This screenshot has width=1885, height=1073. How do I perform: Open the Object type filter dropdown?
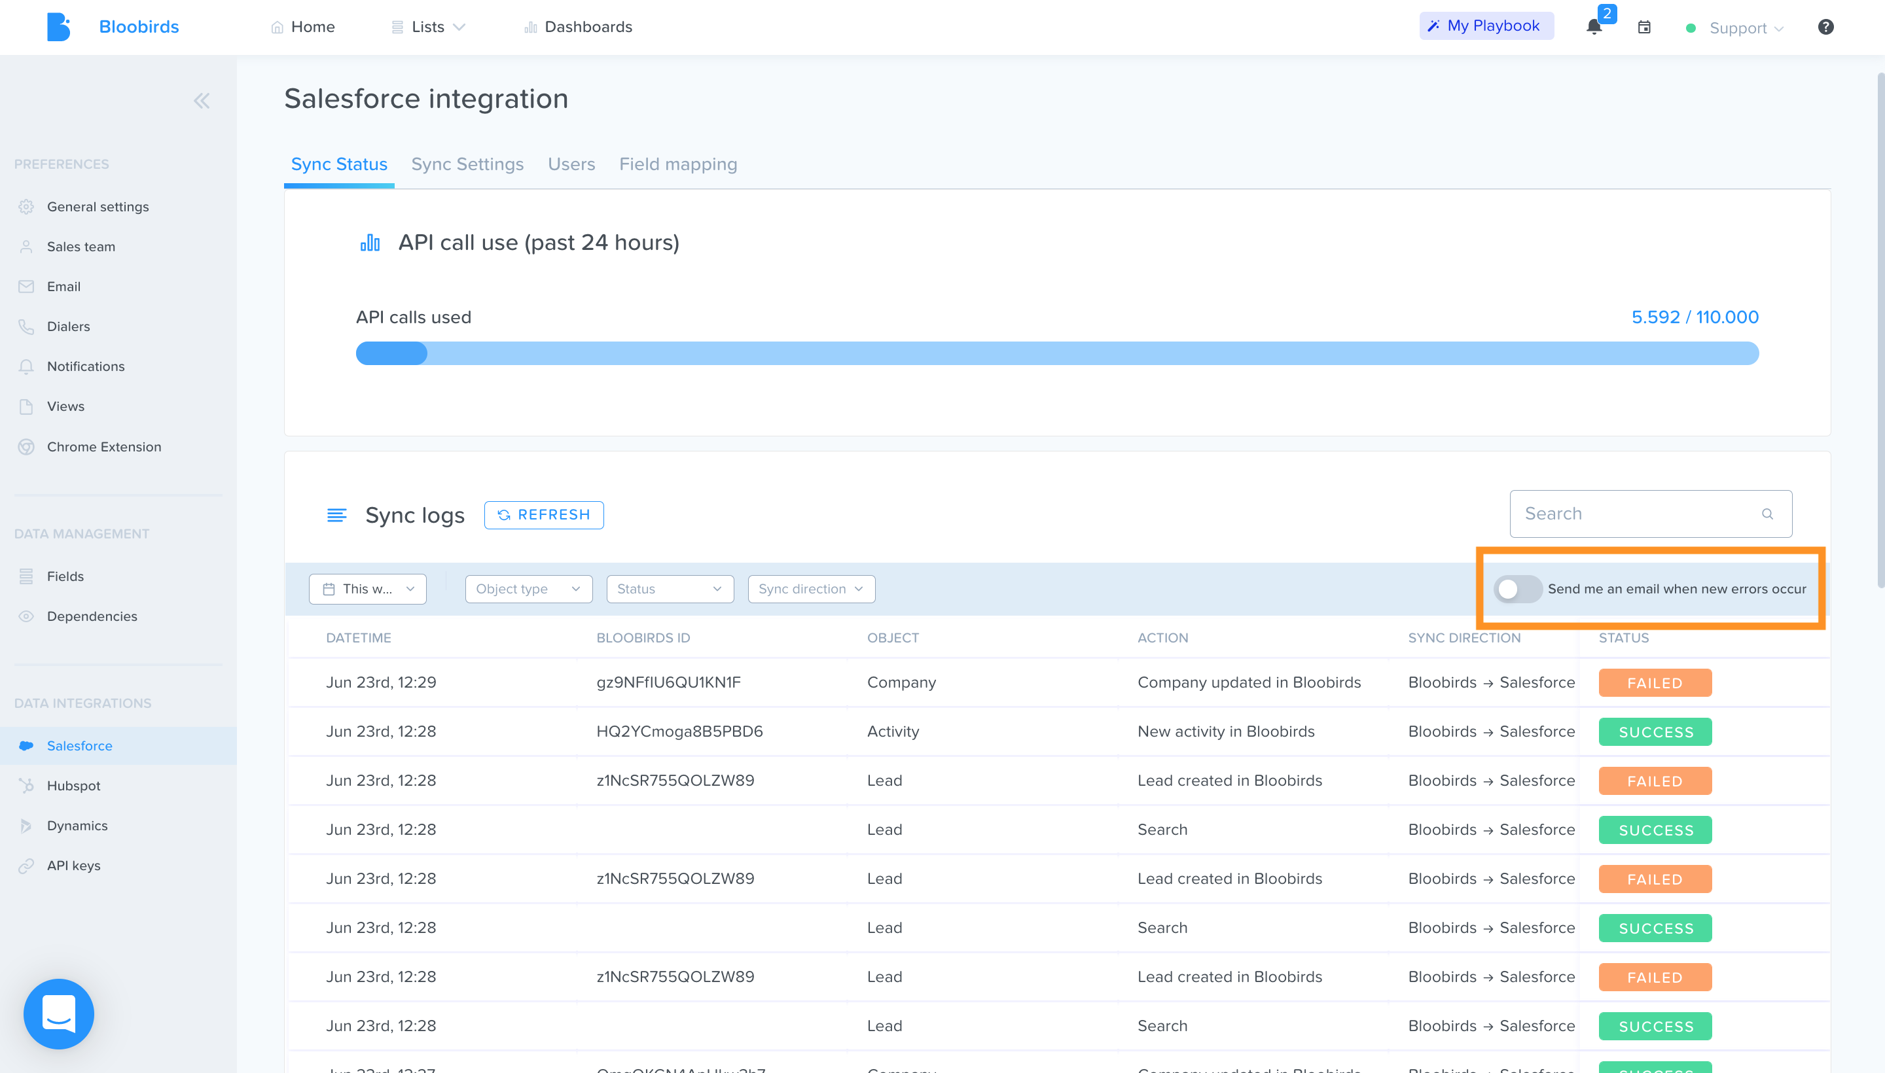[529, 589]
